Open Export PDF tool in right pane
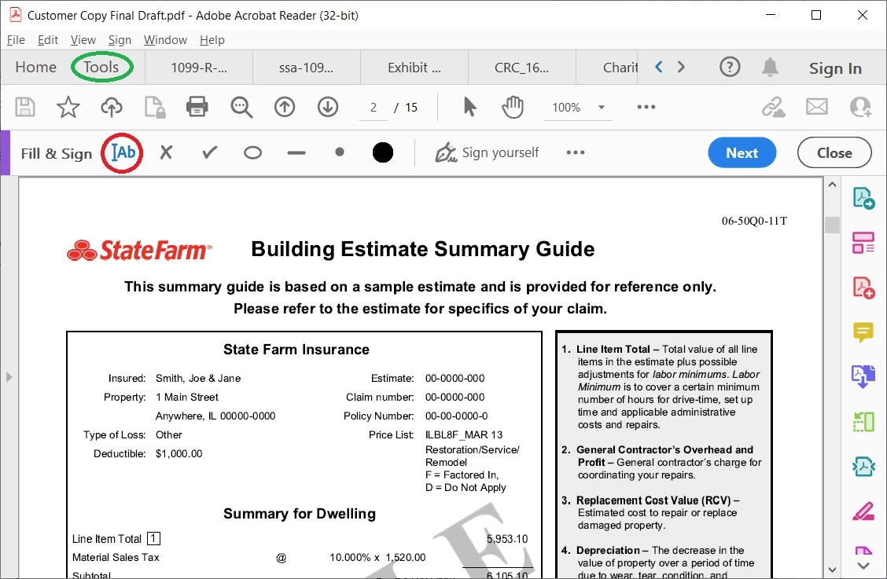This screenshot has width=887, height=579. (863, 199)
